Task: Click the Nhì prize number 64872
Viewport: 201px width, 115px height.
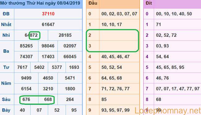Action: pos(31,35)
